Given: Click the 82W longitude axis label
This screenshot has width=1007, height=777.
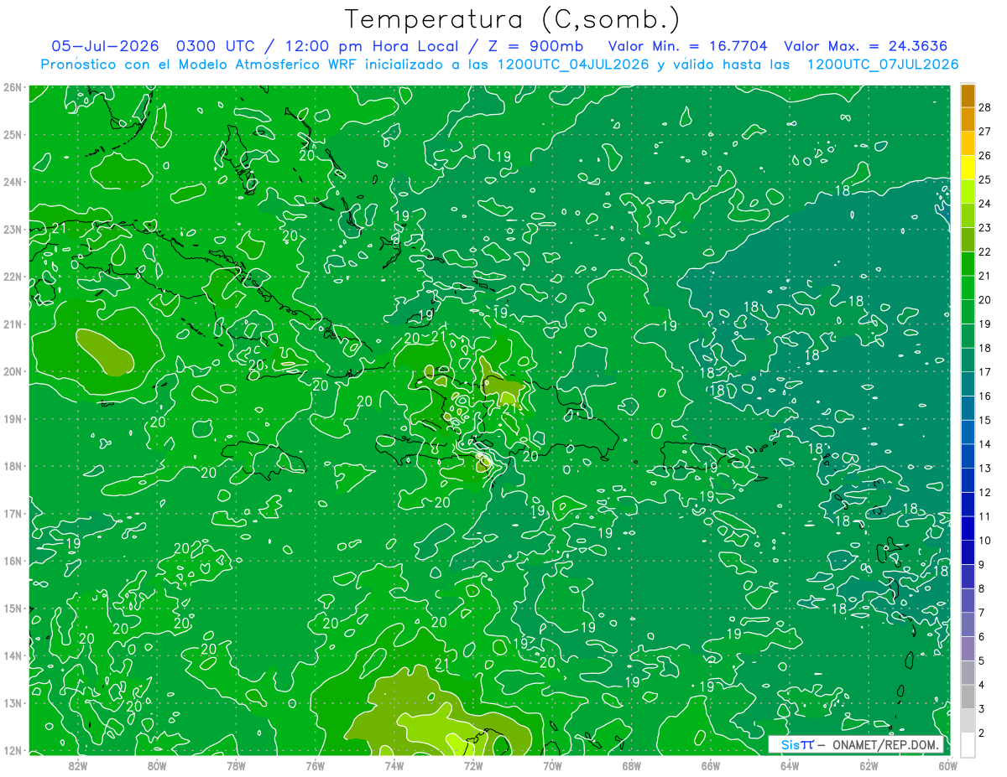Looking at the screenshot, I should click(78, 765).
